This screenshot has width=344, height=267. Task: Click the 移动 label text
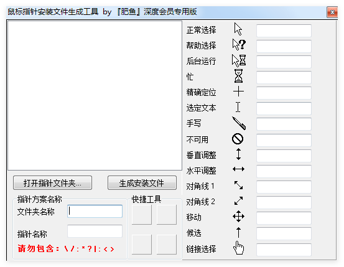(x=193, y=217)
